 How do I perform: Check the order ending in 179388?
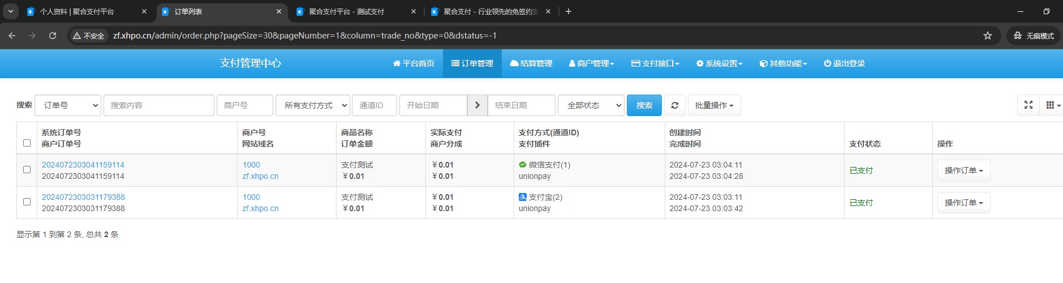coord(27,202)
